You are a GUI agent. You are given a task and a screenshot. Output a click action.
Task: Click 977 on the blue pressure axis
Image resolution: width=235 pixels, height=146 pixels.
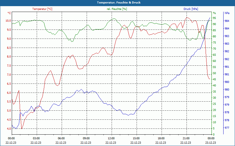pos(227,128)
